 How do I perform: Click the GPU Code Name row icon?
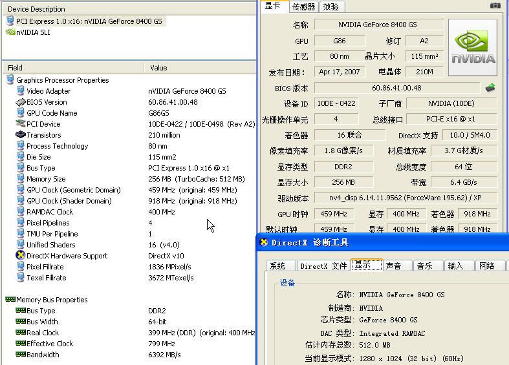click(21, 113)
